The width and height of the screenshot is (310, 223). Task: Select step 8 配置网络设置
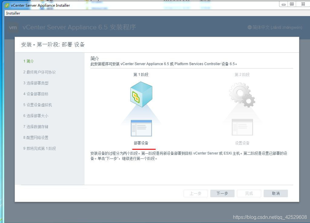[36, 137]
